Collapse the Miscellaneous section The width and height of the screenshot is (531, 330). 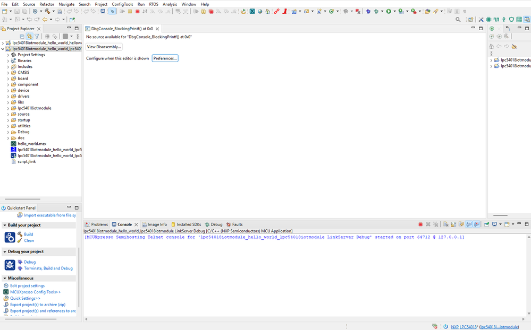click(x=5, y=278)
